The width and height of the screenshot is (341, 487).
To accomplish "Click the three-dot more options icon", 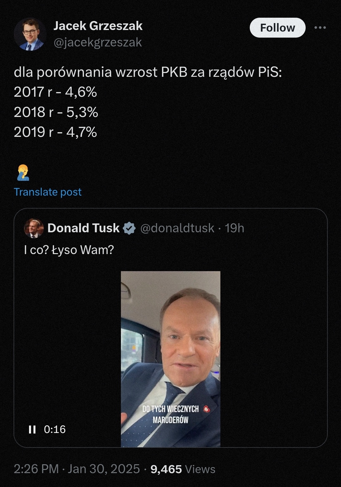I will click(x=320, y=28).
